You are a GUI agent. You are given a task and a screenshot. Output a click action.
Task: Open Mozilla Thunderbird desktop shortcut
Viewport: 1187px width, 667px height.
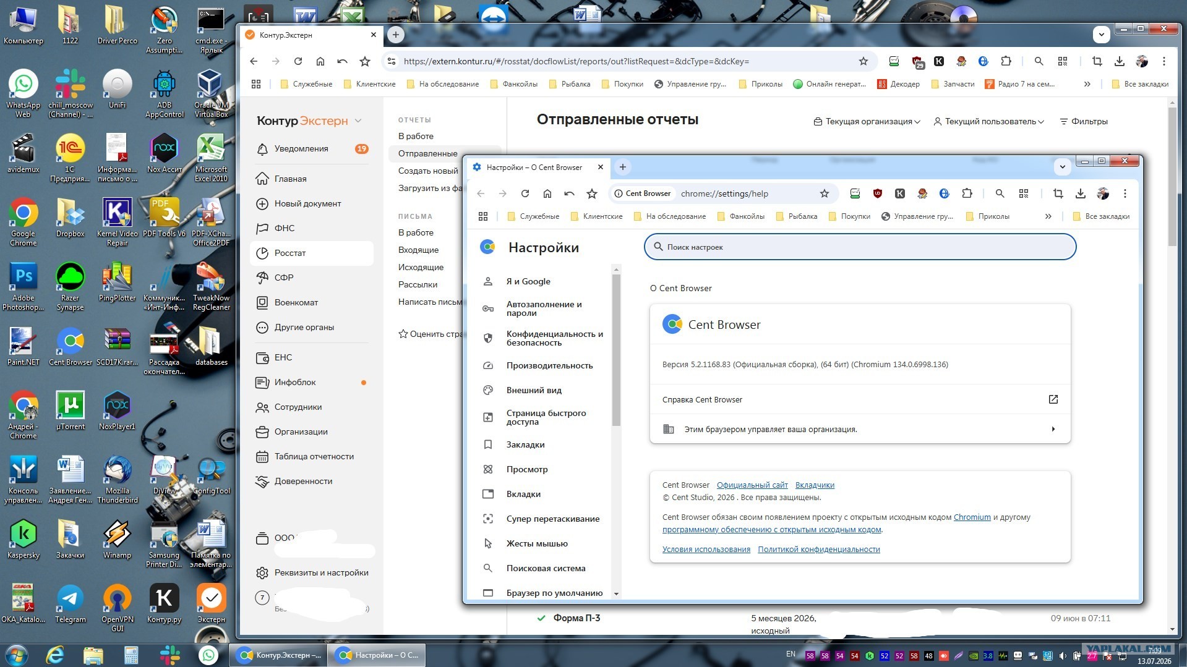point(117,479)
